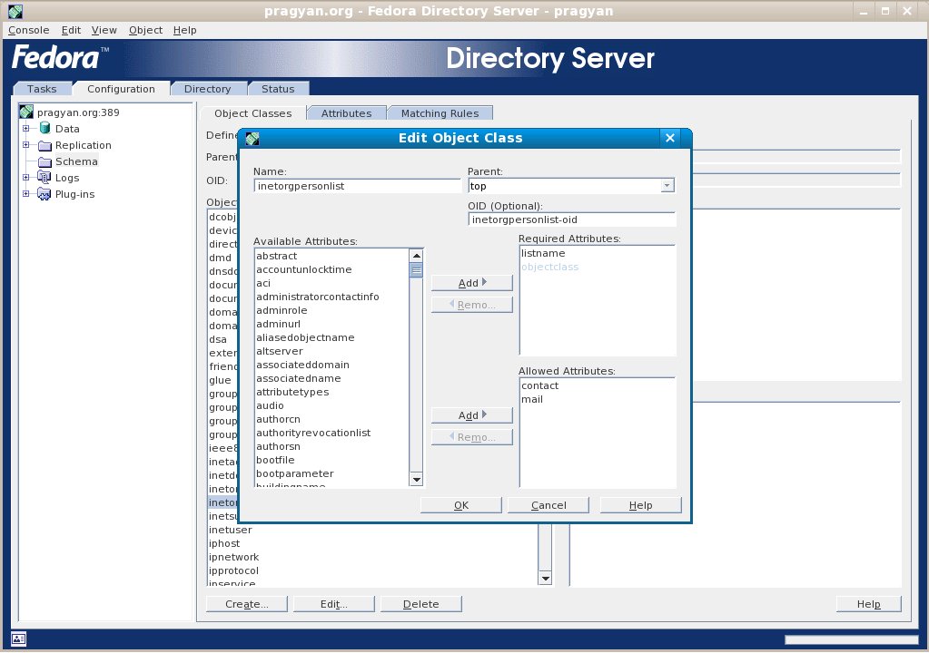Select Schema node in the tree
This screenshot has width=929, height=653.
coord(76,161)
